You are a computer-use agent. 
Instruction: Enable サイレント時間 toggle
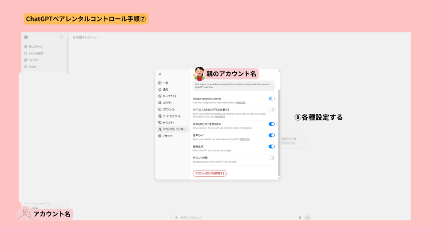271,158
